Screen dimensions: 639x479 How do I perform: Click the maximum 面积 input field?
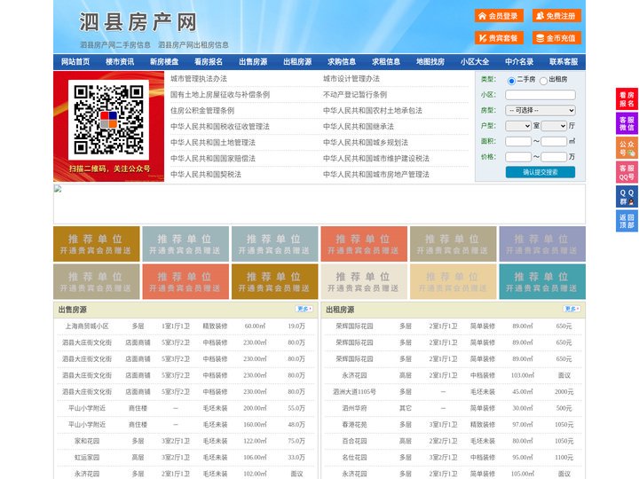point(554,141)
